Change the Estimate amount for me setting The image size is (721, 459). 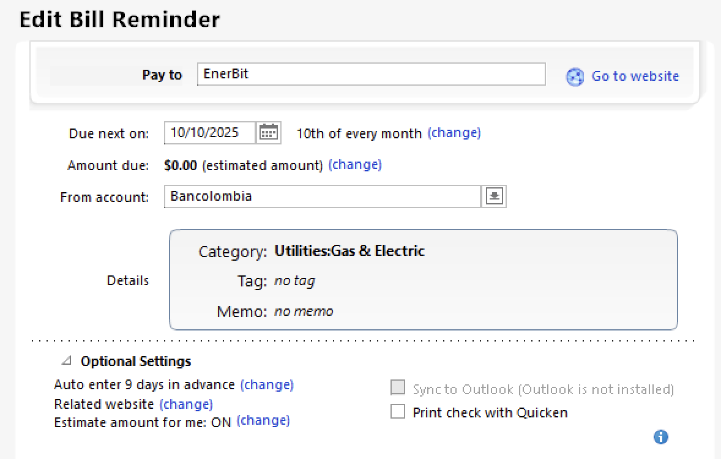[x=263, y=420]
